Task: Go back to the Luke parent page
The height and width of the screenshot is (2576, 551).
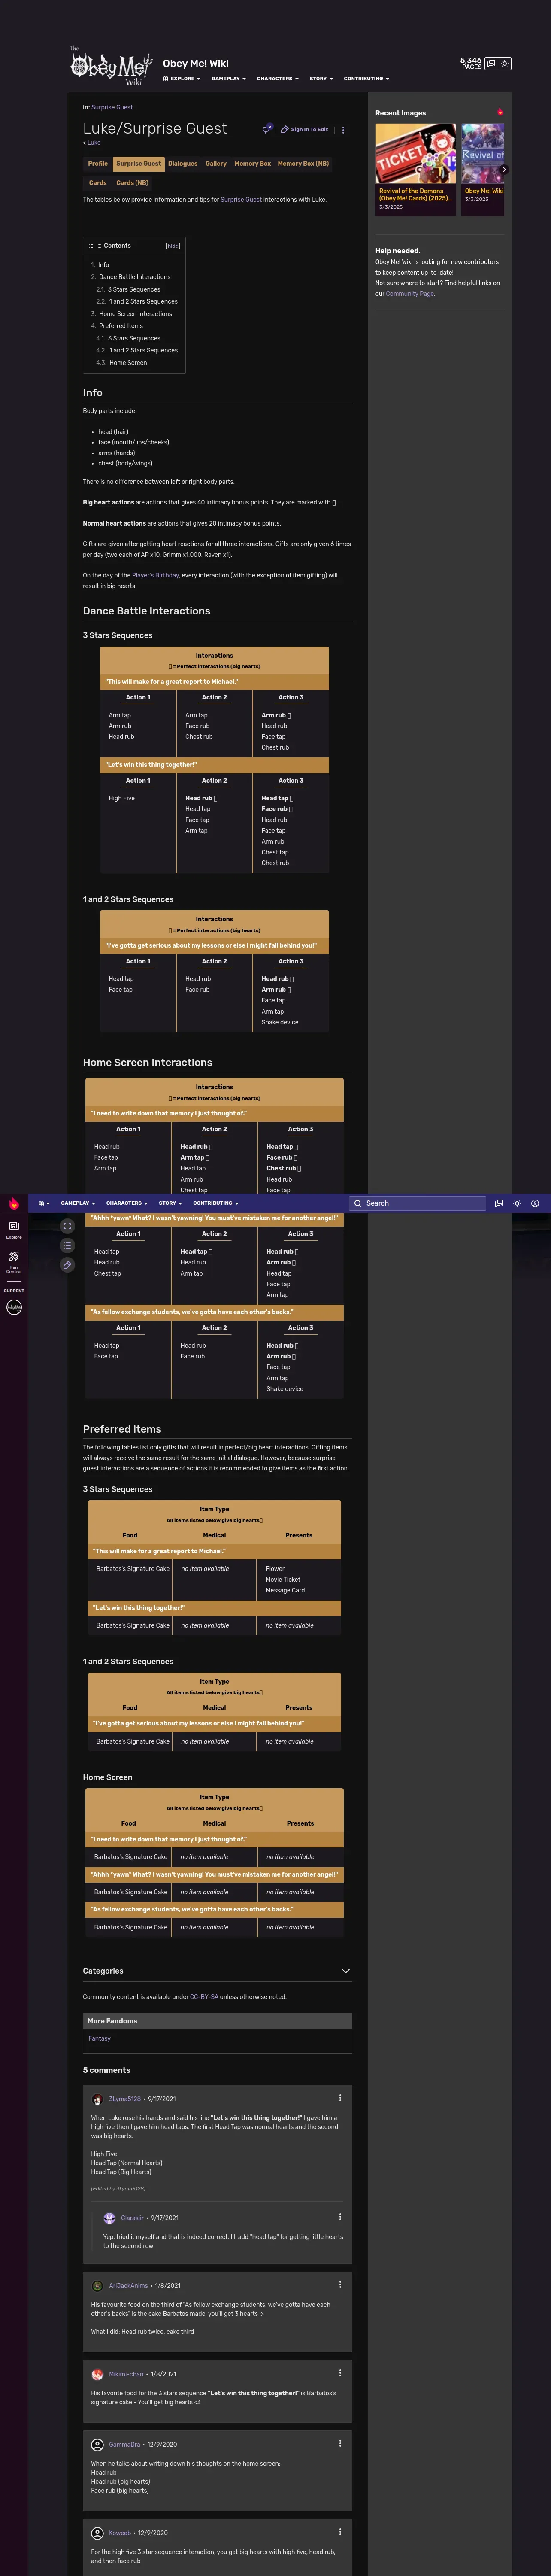Action: (x=93, y=143)
